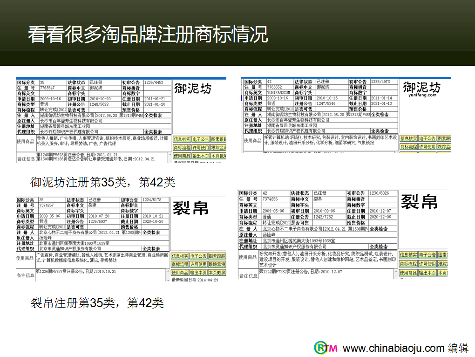
Task: Click the www.chinabiaoju.com footer link
Action: pyautogui.click(x=394, y=348)
